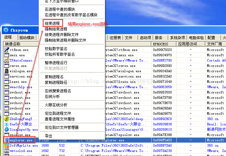Click the Cortado AG vendor cell
Image resolution: width=226 pixels, height=156 pixels.
[216, 60]
